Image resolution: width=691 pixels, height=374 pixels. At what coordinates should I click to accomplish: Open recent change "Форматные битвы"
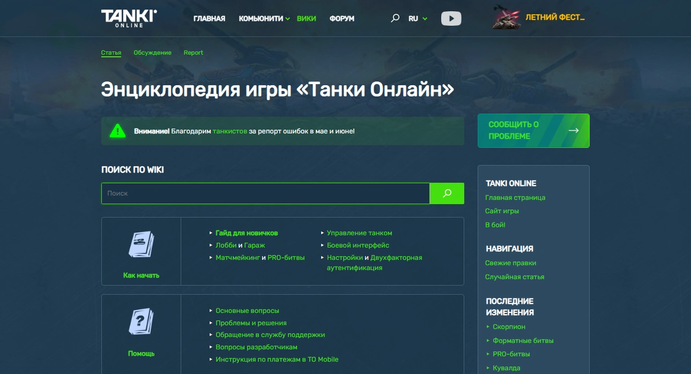[523, 341]
